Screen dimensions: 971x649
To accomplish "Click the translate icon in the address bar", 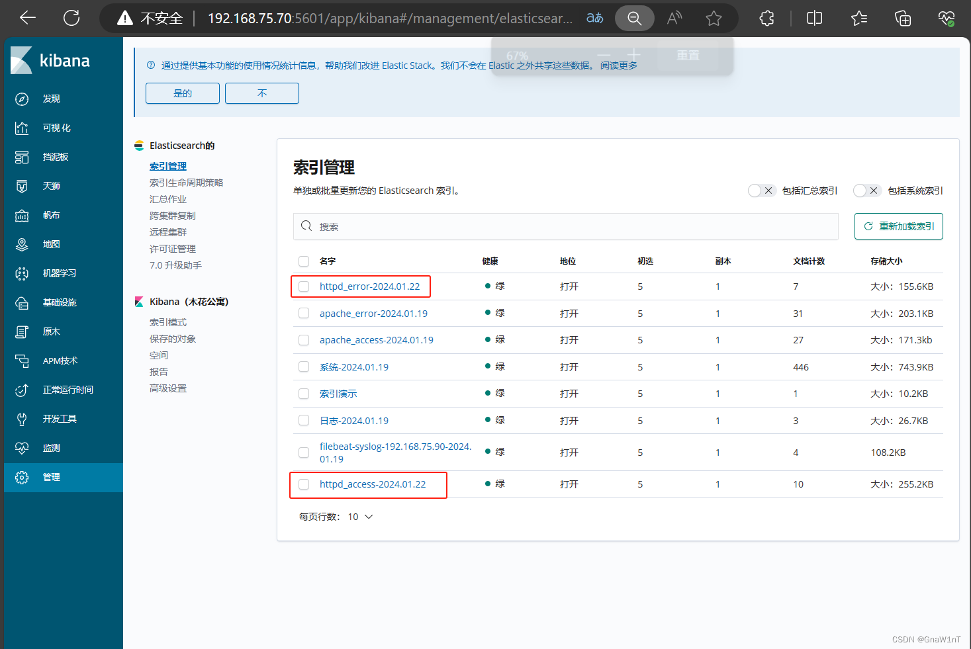I will [595, 18].
